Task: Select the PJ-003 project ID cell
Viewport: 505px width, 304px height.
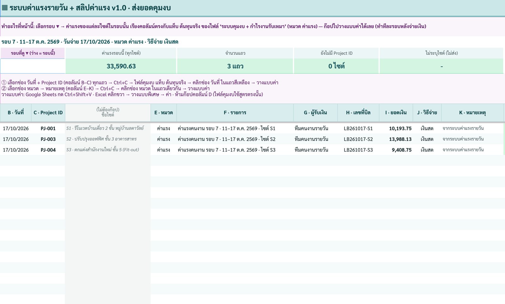Action: (x=48, y=139)
